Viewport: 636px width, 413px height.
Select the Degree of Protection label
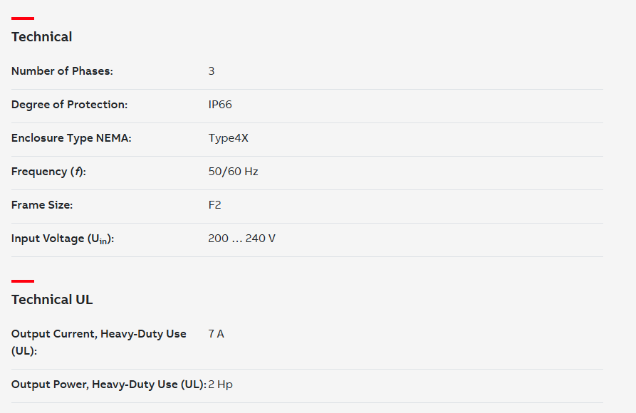click(69, 105)
